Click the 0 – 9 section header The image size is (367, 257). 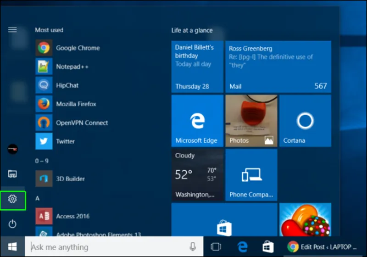point(42,161)
